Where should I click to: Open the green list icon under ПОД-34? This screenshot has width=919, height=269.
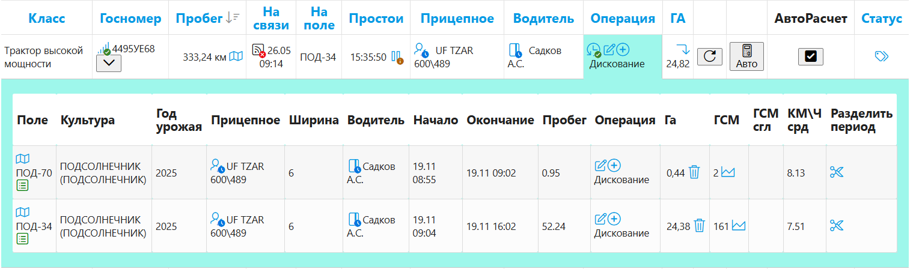(22, 239)
